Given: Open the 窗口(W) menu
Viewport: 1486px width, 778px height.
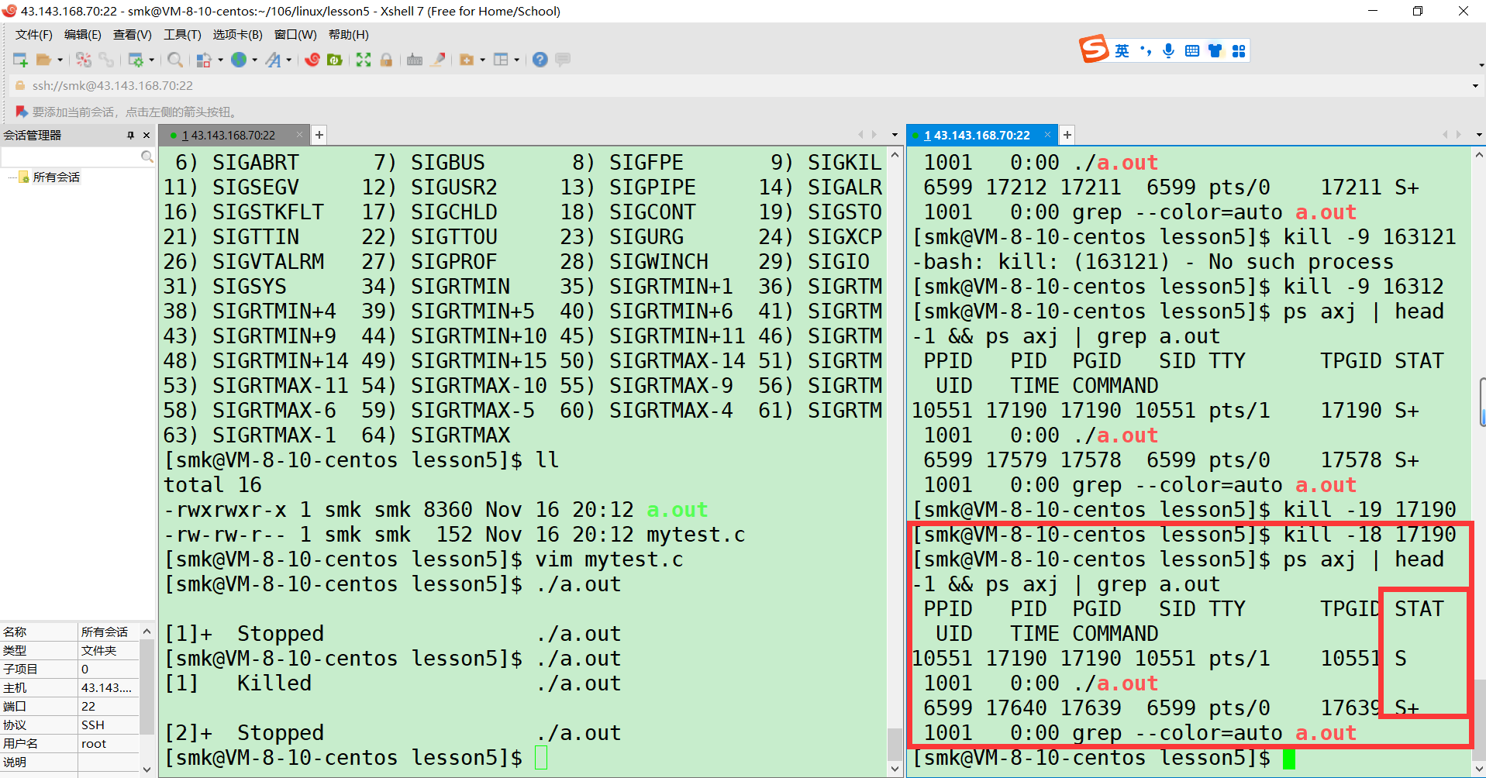Looking at the screenshot, I should click(x=295, y=35).
